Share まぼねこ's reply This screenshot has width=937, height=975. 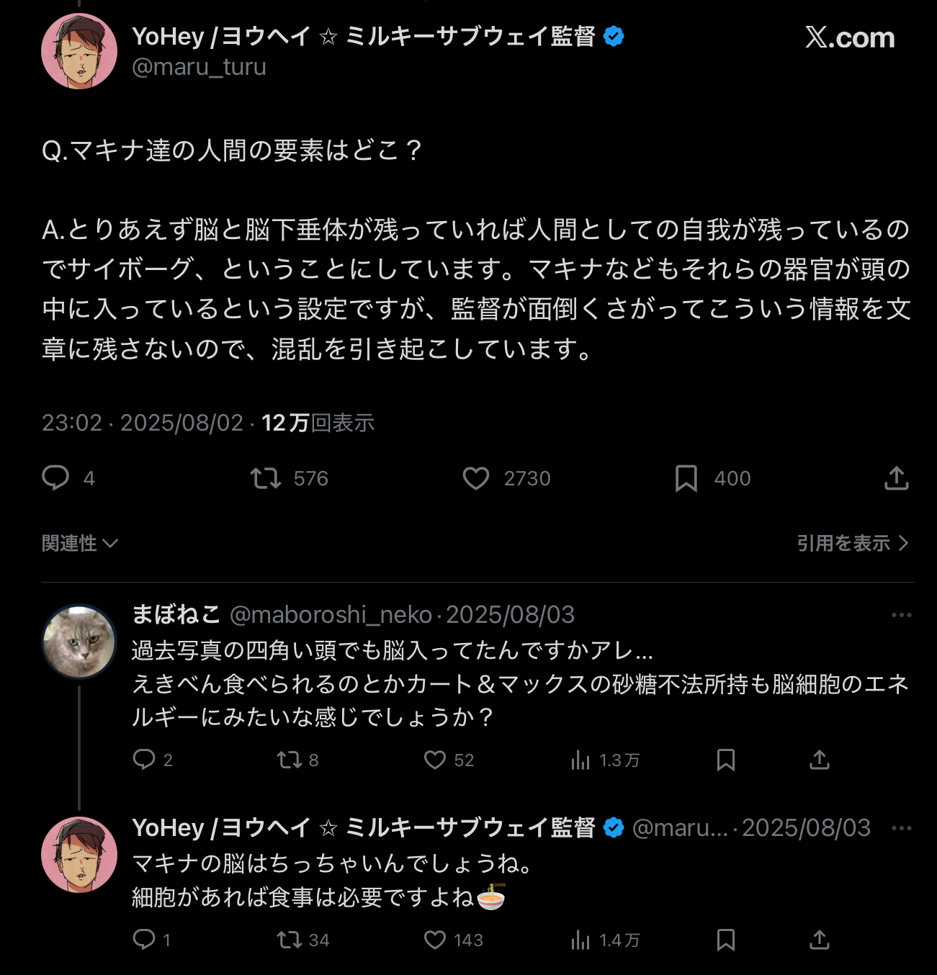820,760
